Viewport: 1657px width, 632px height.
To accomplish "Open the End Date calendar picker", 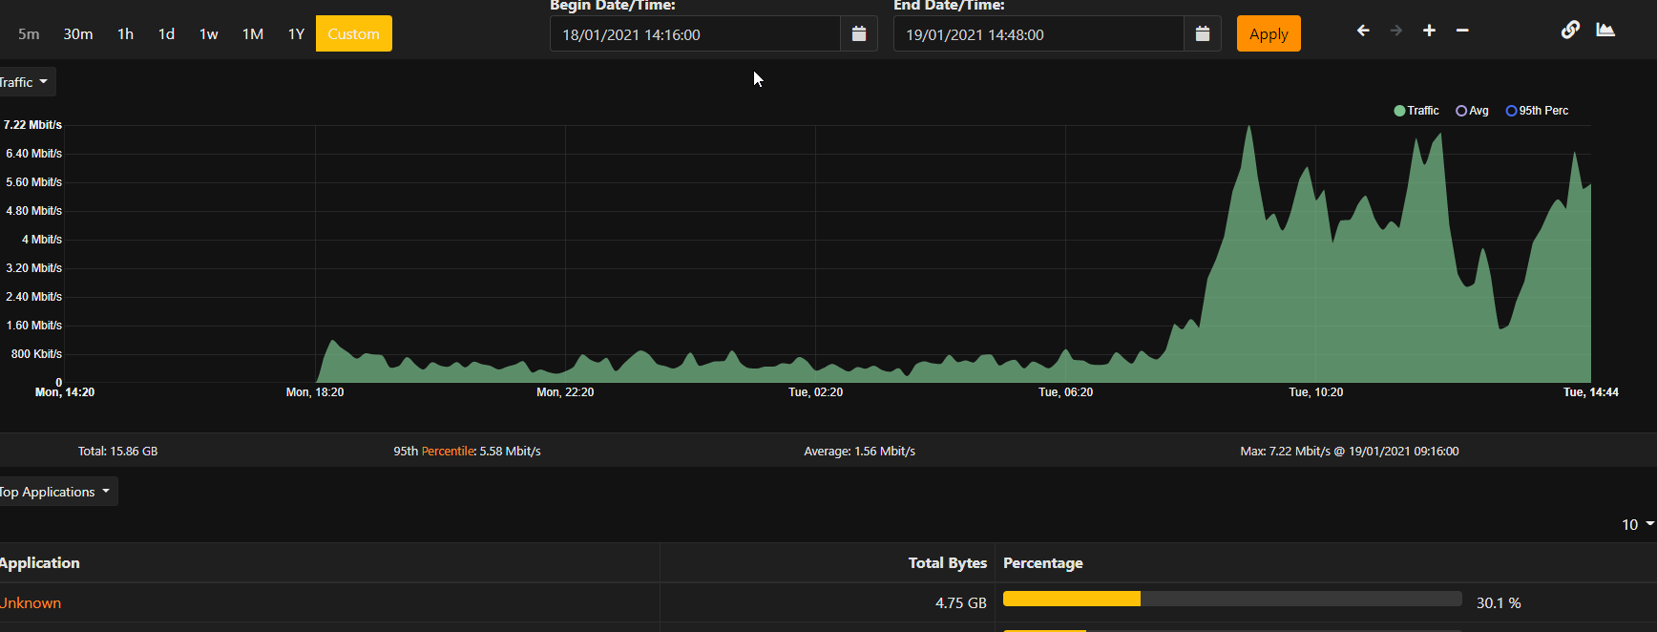I will (1203, 33).
